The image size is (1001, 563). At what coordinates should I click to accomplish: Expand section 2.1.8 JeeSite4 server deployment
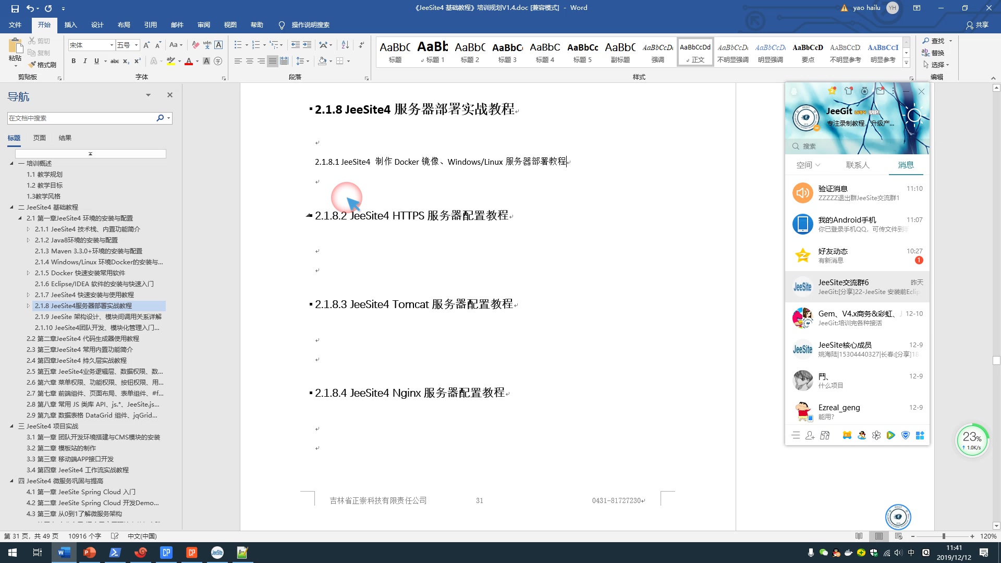click(28, 305)
